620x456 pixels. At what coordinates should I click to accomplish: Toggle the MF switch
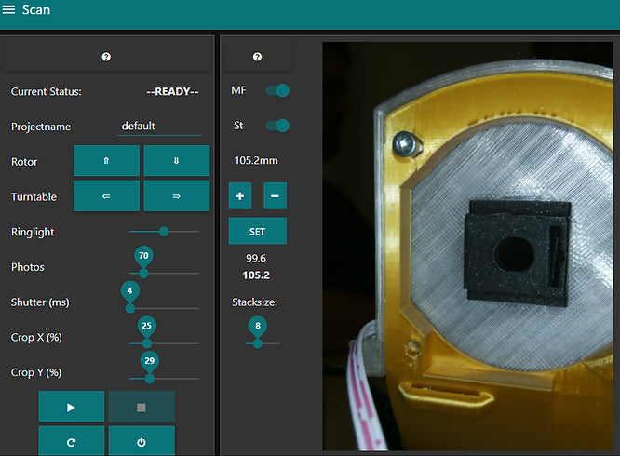(x=278, y=90)
